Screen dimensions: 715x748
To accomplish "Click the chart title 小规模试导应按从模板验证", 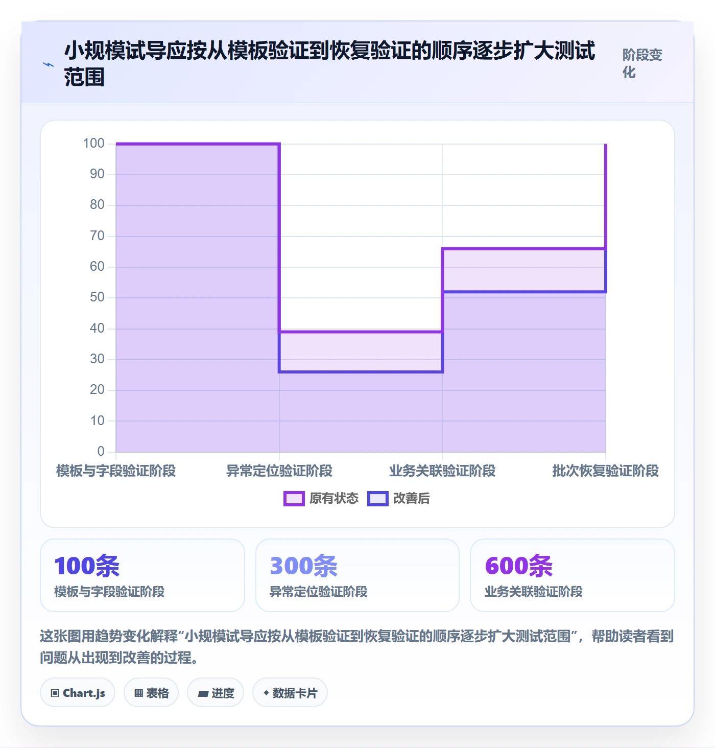I will click(329, 64).
